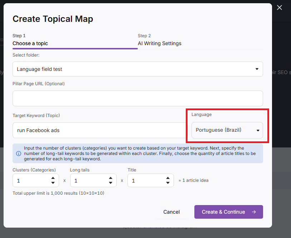Close the Create Topical Map dialog with X
Viewport: 291px width, 238px height.
coord(279,8)
